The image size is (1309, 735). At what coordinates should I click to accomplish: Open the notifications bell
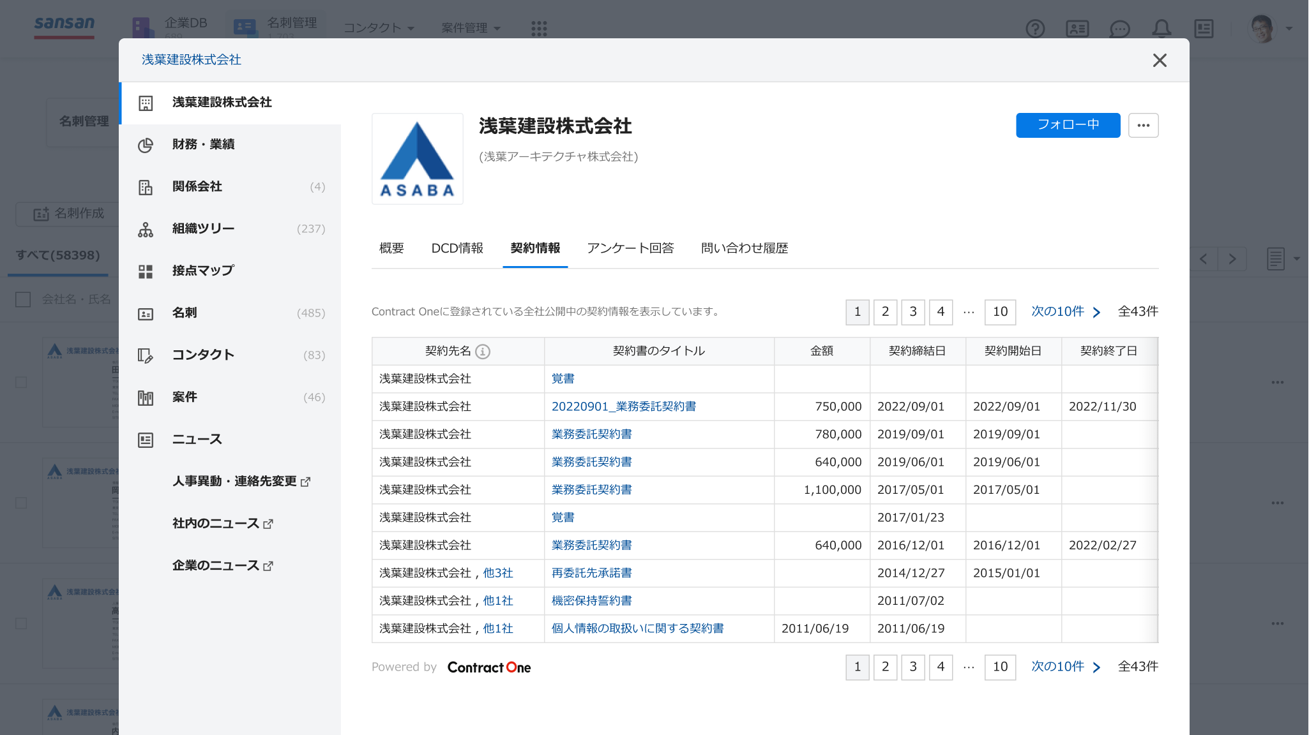tap(1162, 28)
